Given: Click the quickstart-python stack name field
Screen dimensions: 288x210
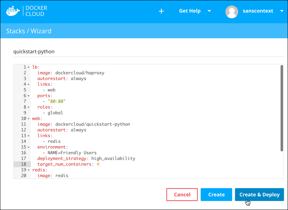Looking at the screenshot, I should click(148, 51).
